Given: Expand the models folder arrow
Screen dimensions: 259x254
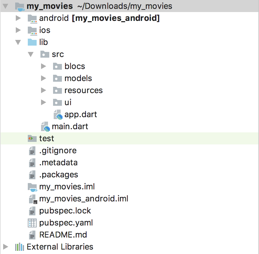Looking at the screenshot, I should tap(44, 78).
